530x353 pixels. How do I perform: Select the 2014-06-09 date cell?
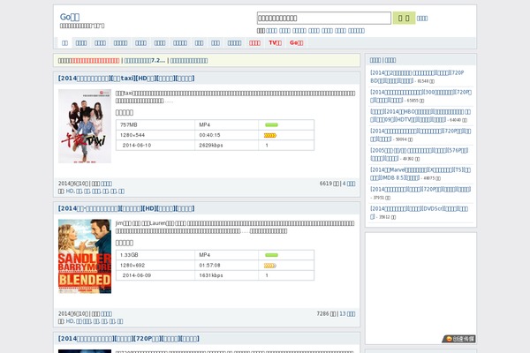click(x=155, y=275)
